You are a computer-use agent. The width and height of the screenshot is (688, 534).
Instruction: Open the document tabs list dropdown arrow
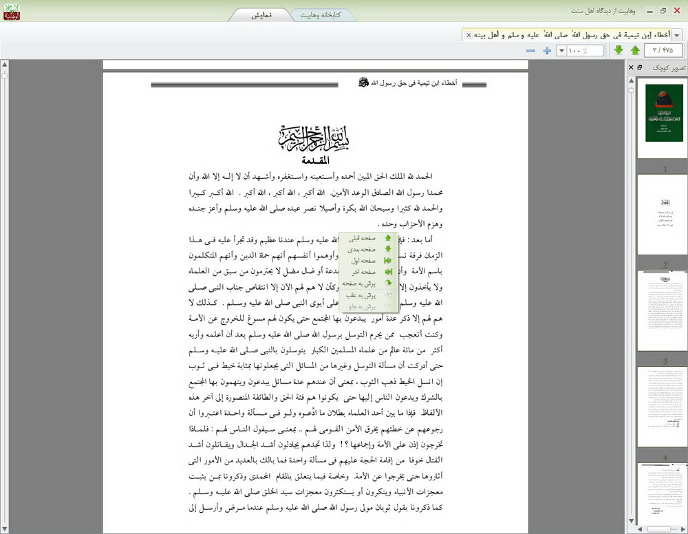point(677,34)
